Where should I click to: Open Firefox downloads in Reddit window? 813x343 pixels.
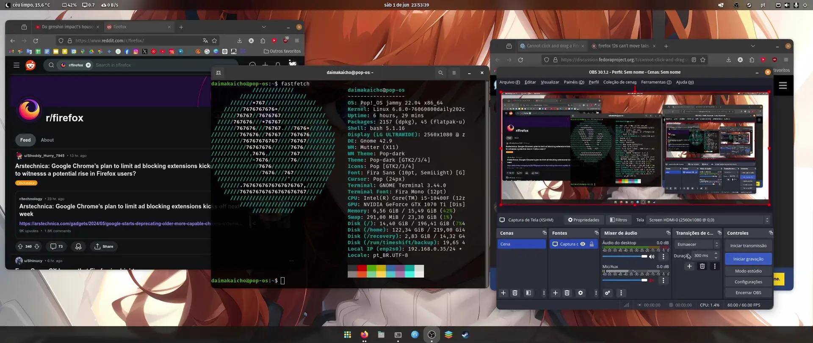pyautogui.click(x=240, y=41)
